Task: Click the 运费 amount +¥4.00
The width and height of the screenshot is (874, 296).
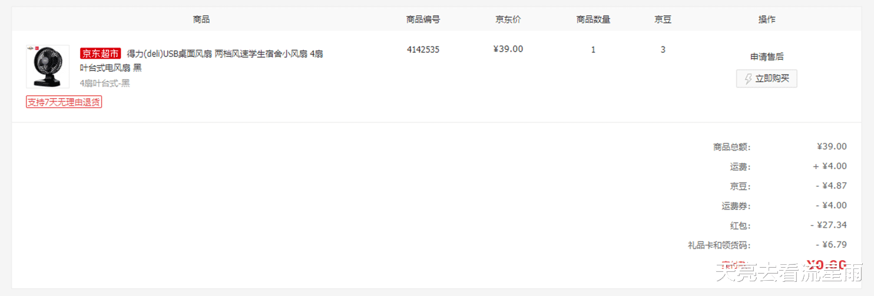Action: pyautogui.click(x=829, y=166)
